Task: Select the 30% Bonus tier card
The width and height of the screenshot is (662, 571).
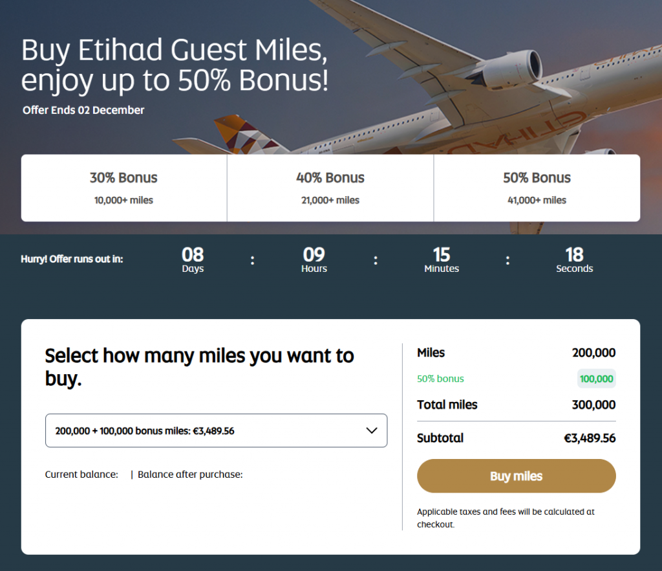Action: [x=123, y=187]
